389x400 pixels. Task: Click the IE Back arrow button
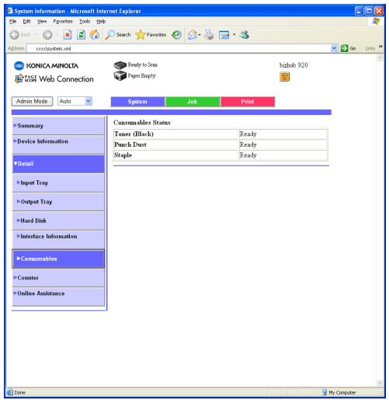[15, 35]
